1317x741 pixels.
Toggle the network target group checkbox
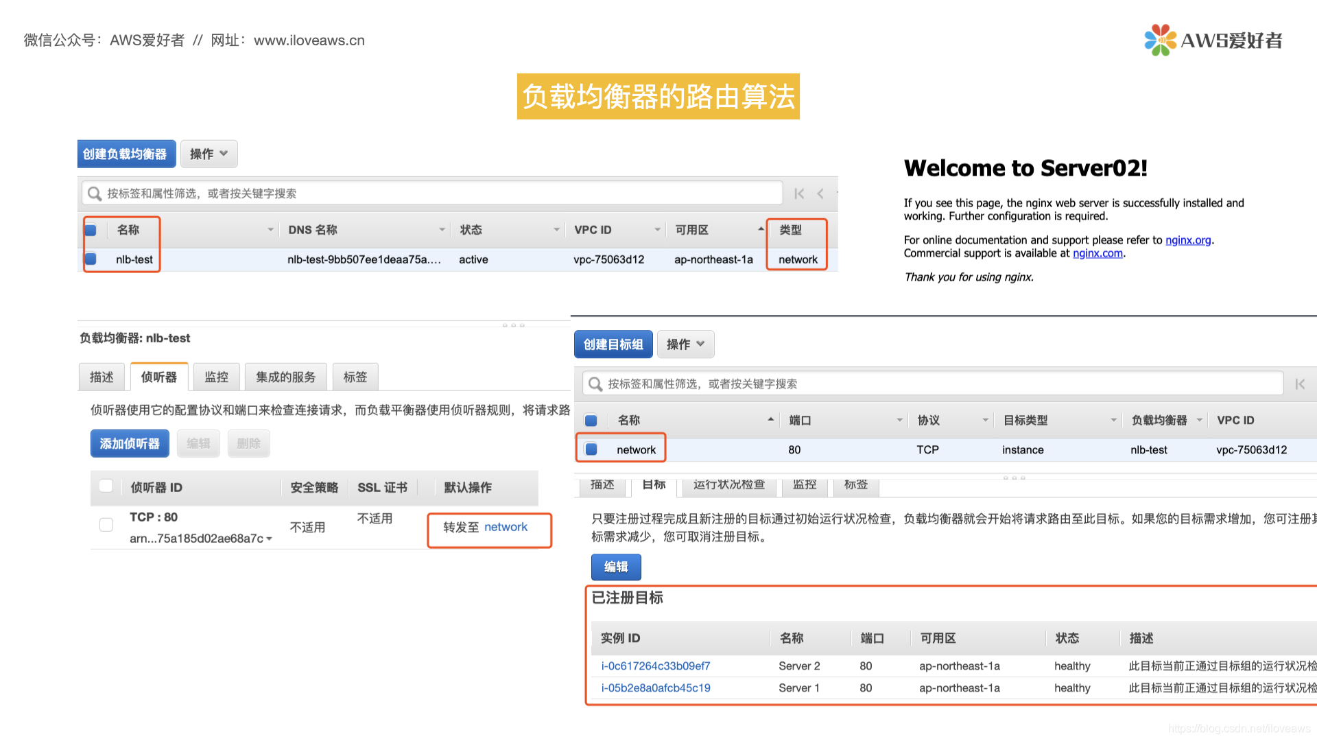[591, 449]
